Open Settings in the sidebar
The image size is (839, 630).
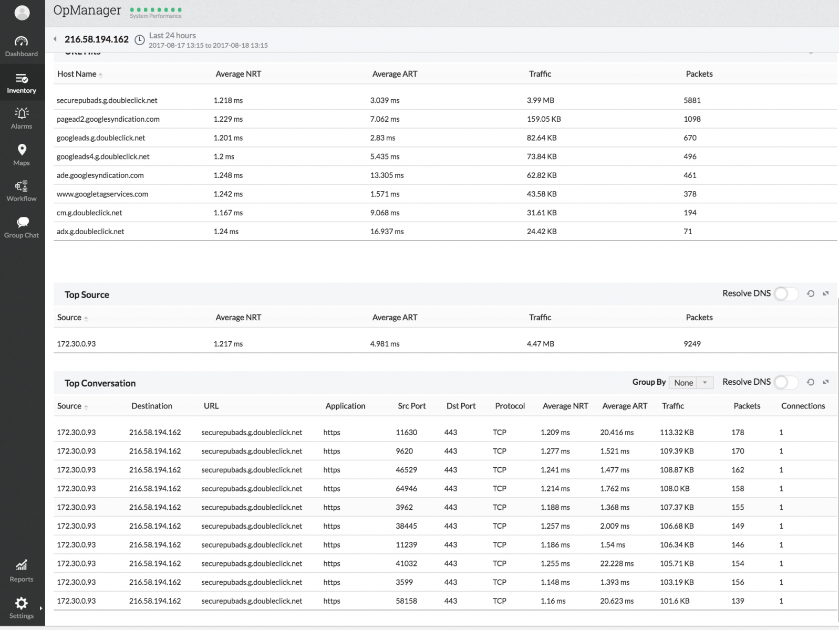pyautogui.click(x=22, y=607)
